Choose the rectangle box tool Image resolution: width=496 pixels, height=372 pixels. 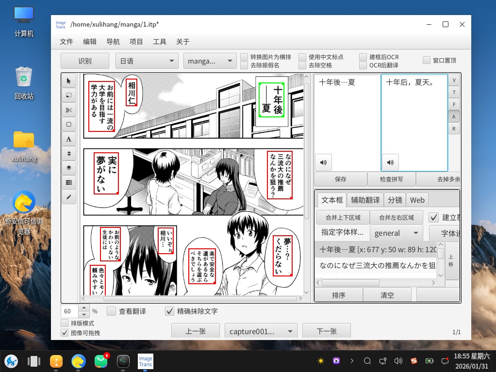pyautogui.click(x=68, y=125)
